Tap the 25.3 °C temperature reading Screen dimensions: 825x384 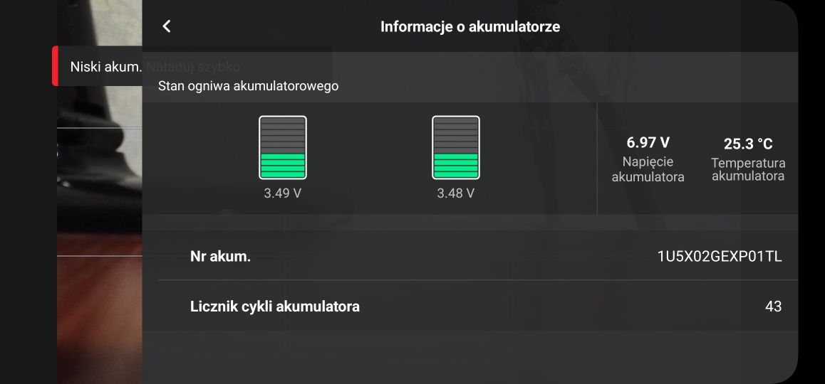(748, 144)
